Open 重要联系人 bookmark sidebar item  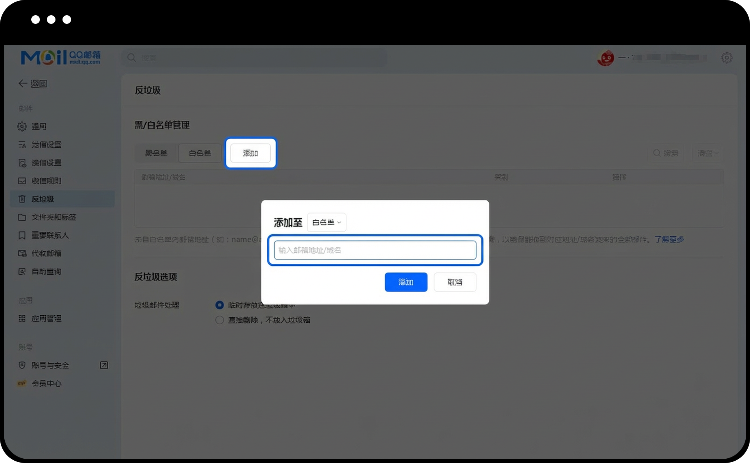(50, 235)
